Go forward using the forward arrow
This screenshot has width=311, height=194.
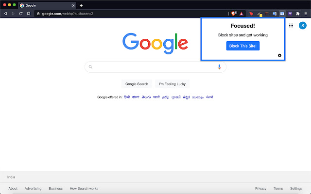13,14
